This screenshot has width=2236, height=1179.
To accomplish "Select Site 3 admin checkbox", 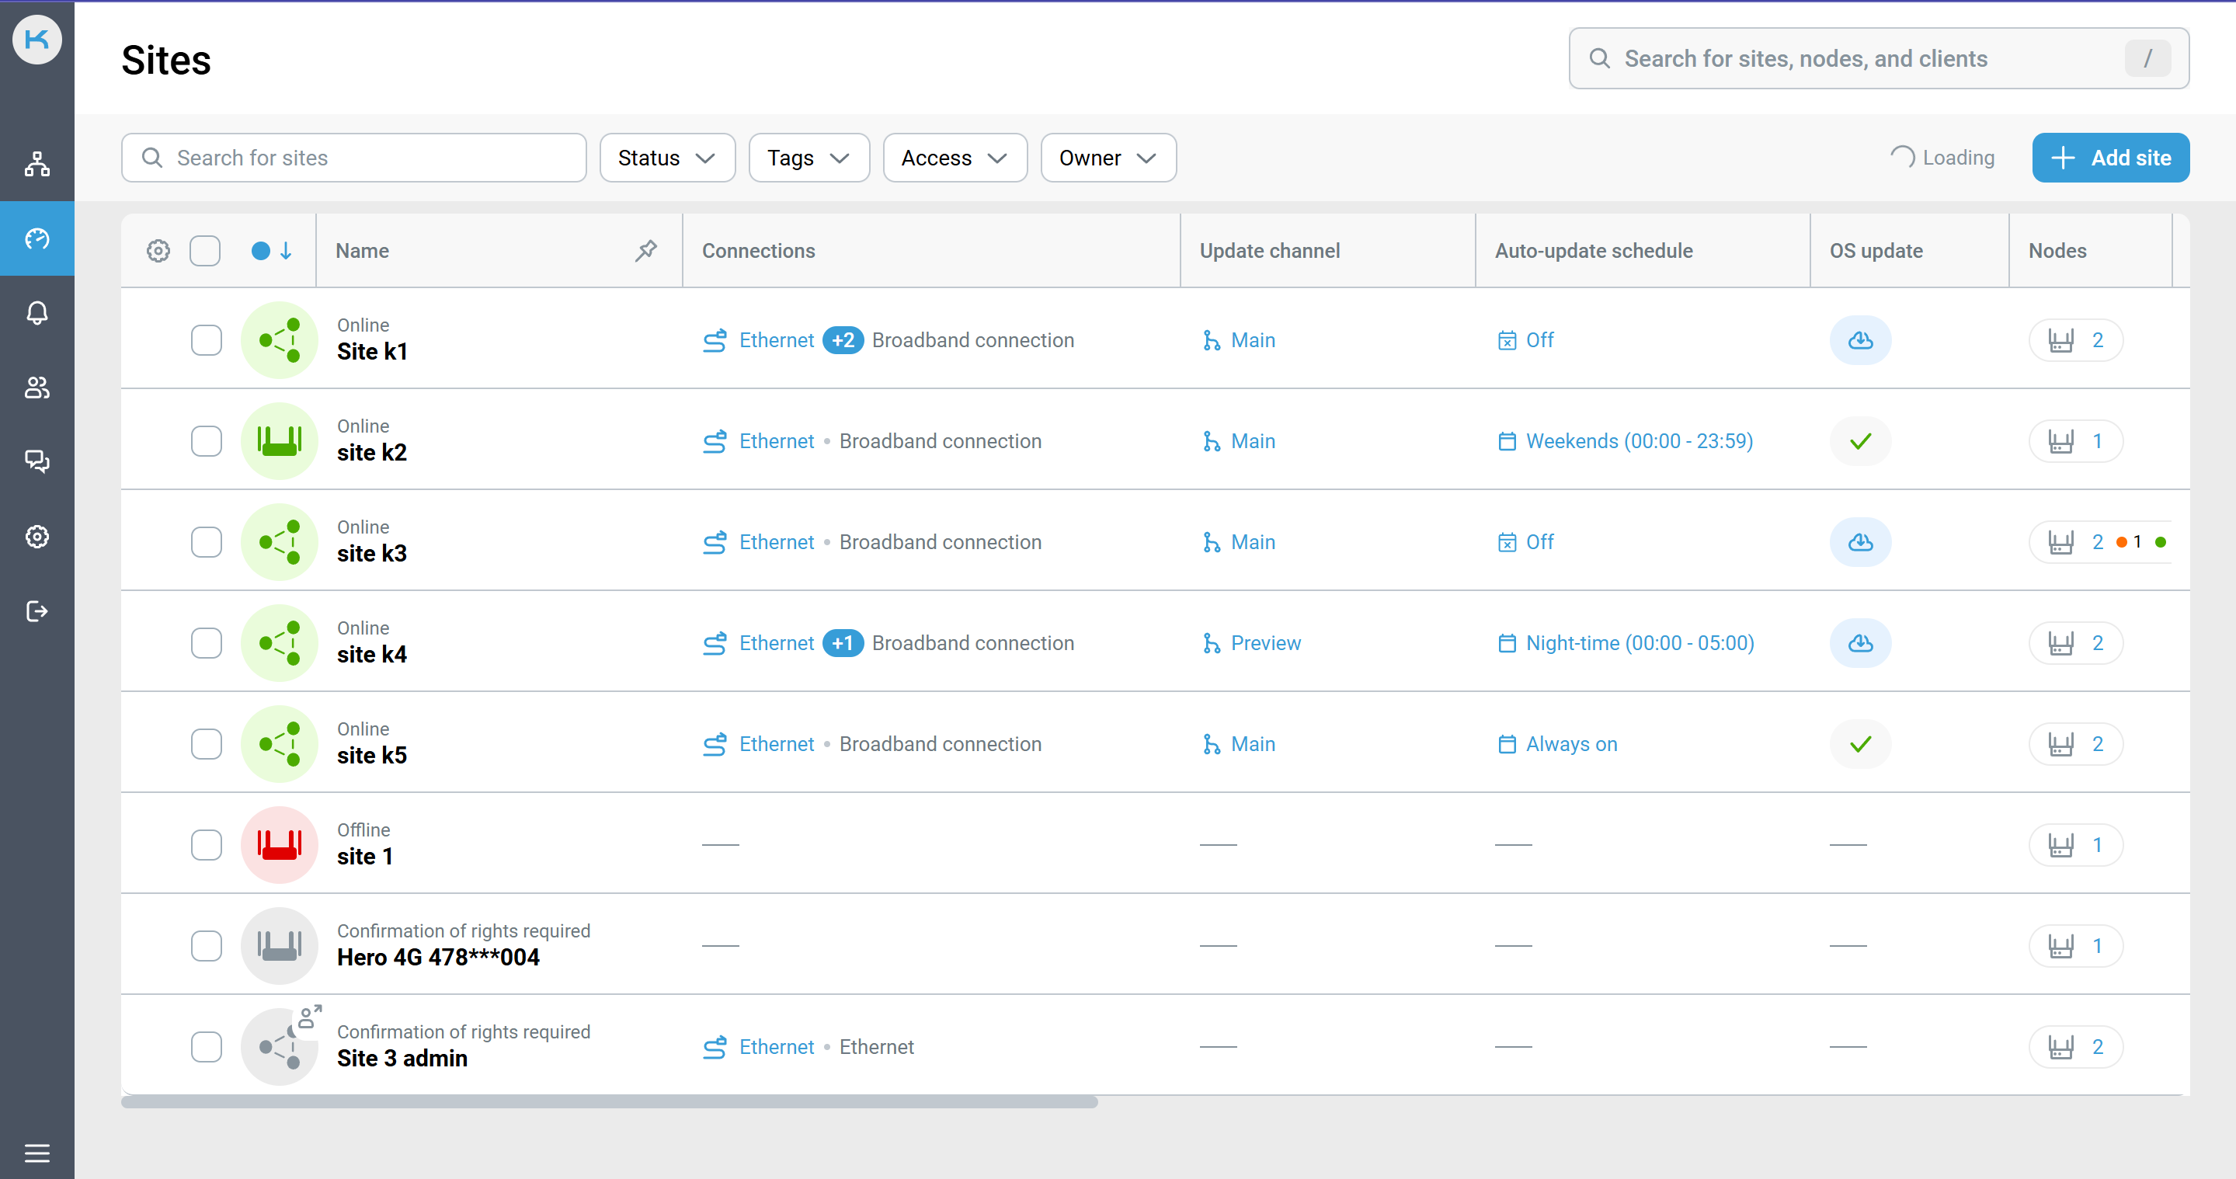I will click(207, 1046).
